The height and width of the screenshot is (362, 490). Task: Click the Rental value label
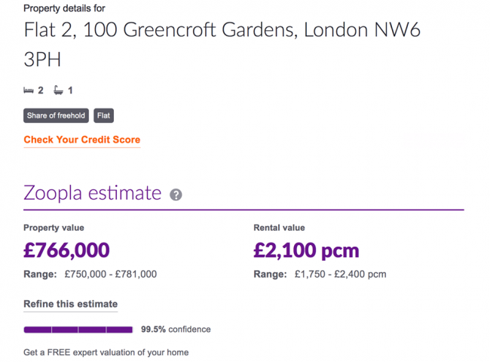coord(279,228)
